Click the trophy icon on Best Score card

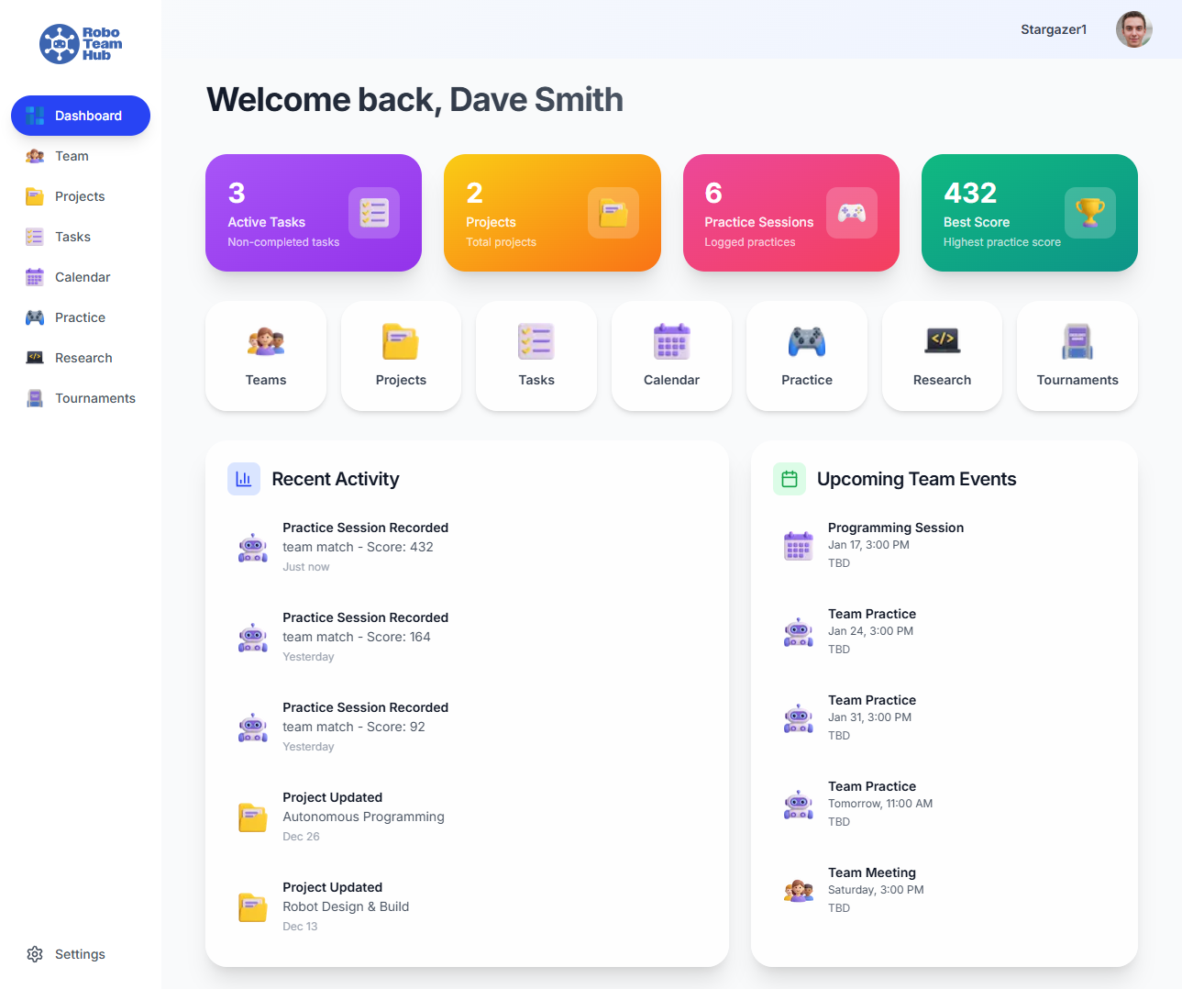click(x=1090, y=212)
